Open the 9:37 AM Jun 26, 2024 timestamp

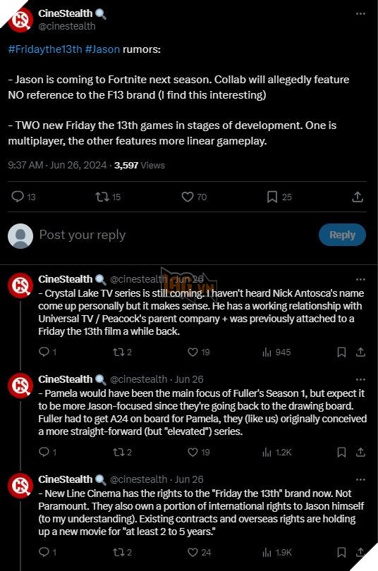point(57,166)
